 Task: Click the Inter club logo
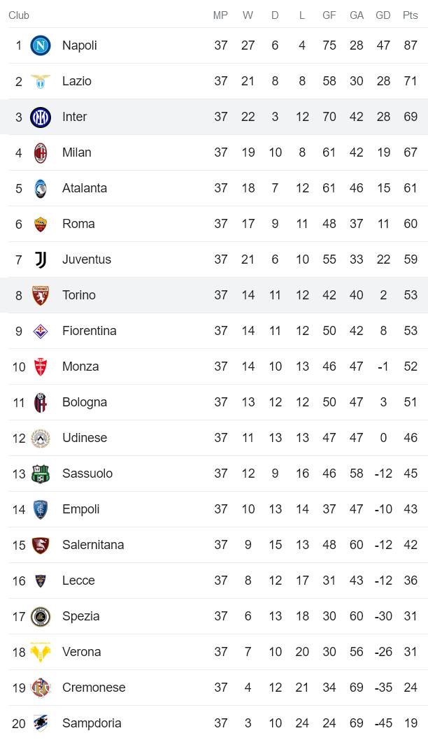click(x=41, y=117)
